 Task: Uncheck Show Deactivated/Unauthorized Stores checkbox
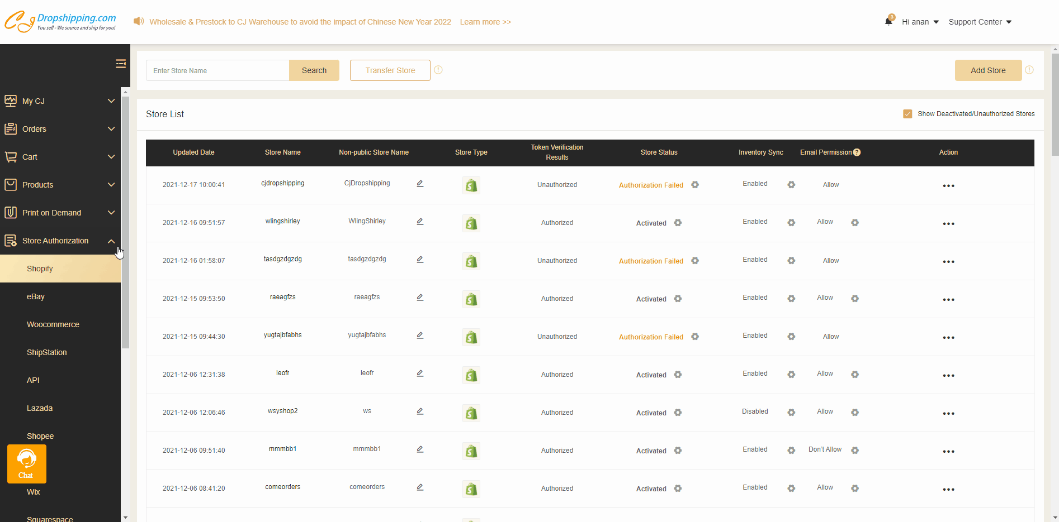pyautogui.click(x=907, y=114)
